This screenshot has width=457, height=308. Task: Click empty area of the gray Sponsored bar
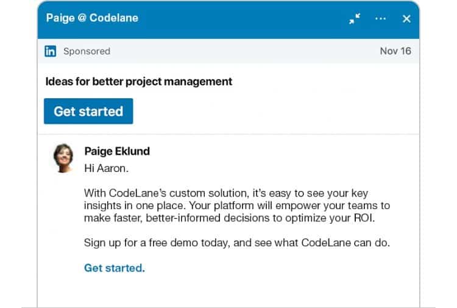(x=245, y=51)
